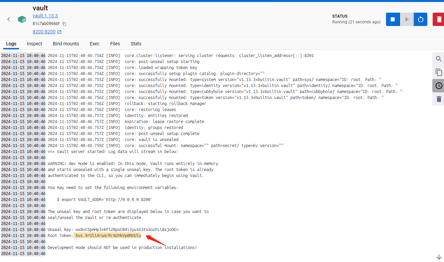The width and height of the screenshot is (444, 262).
Task: Restart the vault container
Action: 421,19
